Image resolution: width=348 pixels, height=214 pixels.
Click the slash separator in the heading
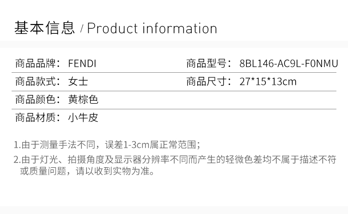82,29
